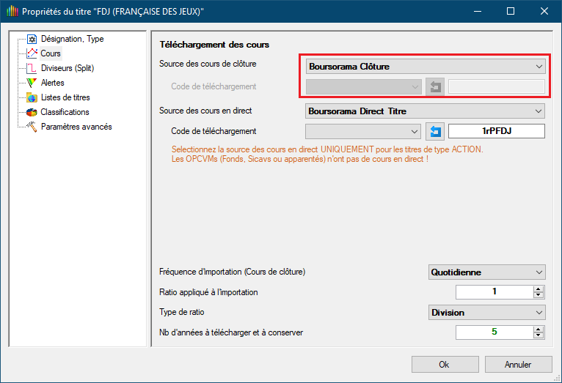
Task: Click the Classifications pie chart icon
Action: click(x=32, y=112)
